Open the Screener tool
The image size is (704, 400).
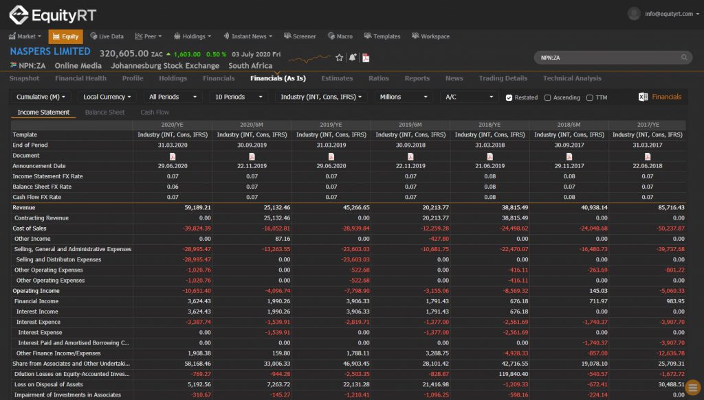pyautogui.click(x=300, y=36)
